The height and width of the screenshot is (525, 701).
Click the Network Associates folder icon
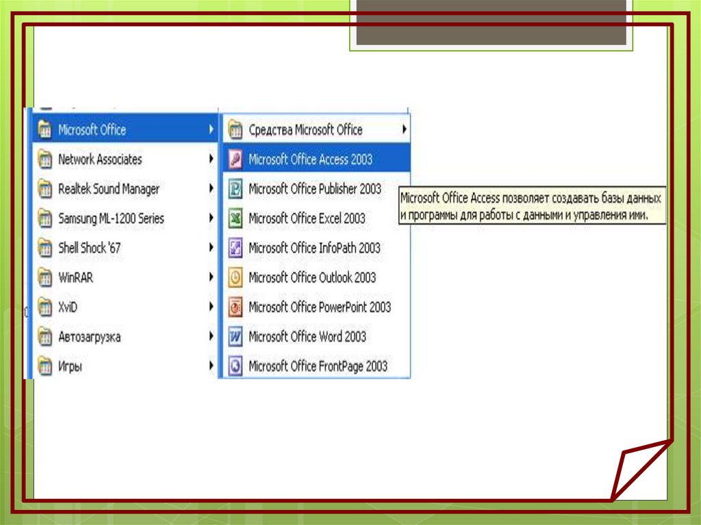point(44,159)
